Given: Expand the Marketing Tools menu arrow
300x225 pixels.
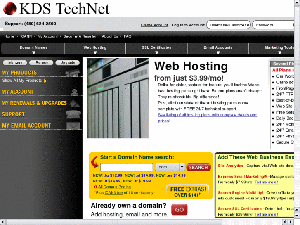Looking at the screenshot, I should pyautogui.click(x=279, y=53).
